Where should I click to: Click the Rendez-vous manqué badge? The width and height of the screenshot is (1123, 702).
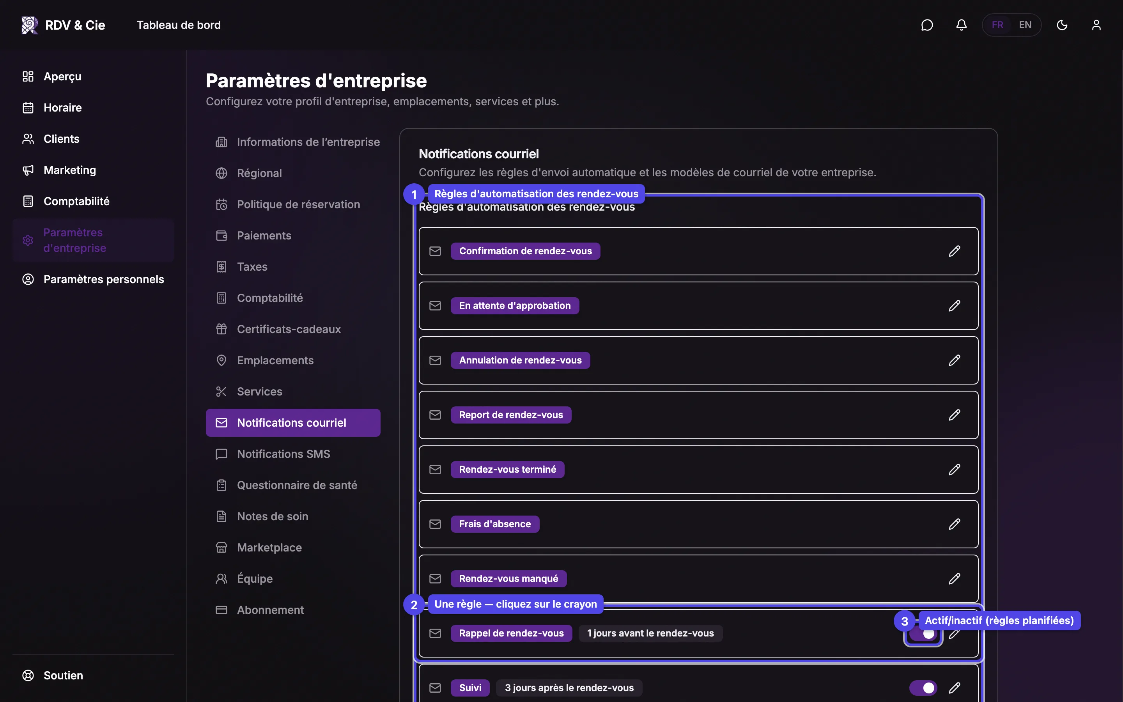pyautogui.click(x=508, y=578)
